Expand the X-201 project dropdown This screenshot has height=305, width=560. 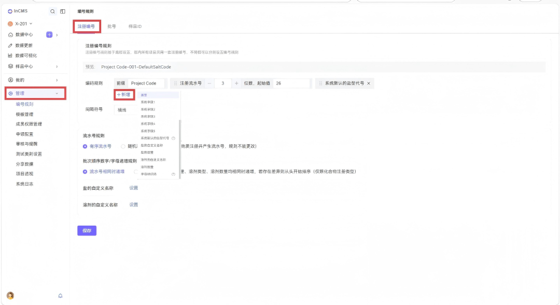[x=31, y=24]
